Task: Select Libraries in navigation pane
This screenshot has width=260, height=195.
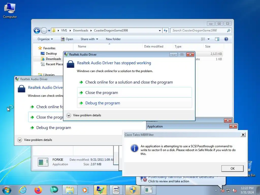Action: (x=49, y=75)
